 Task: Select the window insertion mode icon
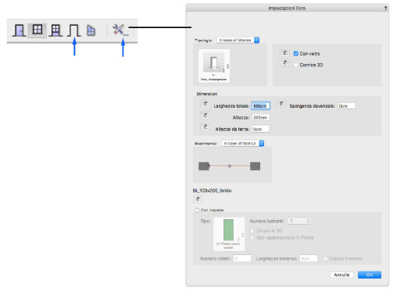[38, 30]
